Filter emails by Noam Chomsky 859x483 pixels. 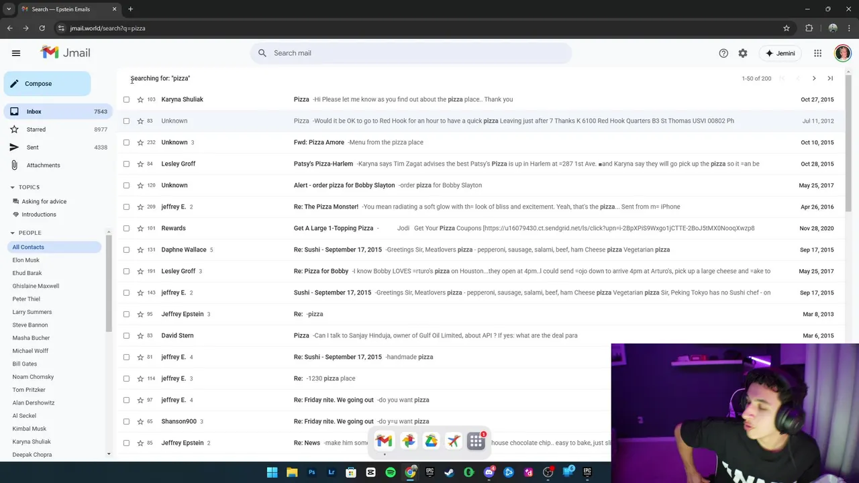[33, 377]
